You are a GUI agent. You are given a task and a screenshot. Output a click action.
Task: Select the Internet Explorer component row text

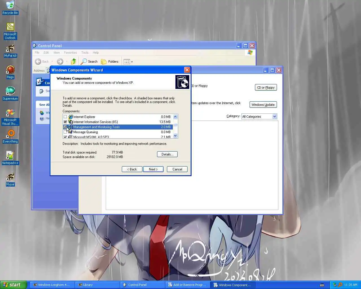(x=84, y=117)
